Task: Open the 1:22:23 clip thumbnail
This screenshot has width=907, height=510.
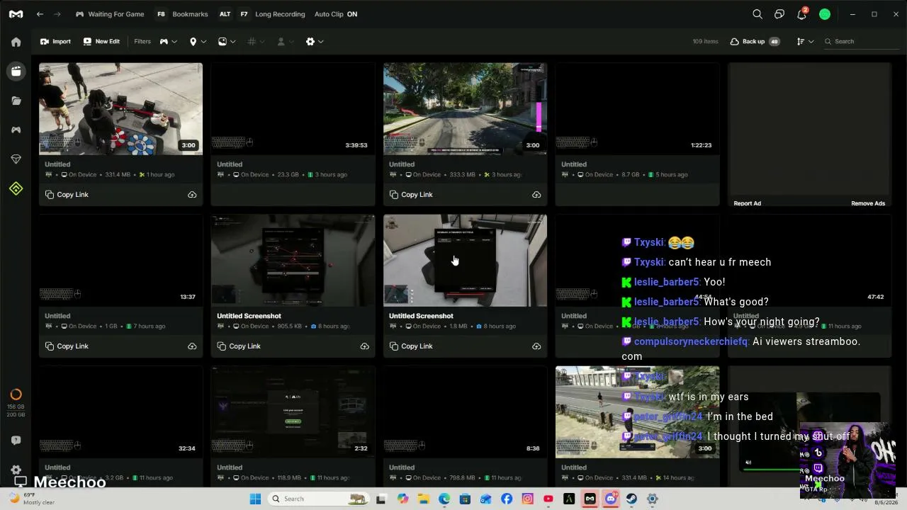Action: pos(637,109)
